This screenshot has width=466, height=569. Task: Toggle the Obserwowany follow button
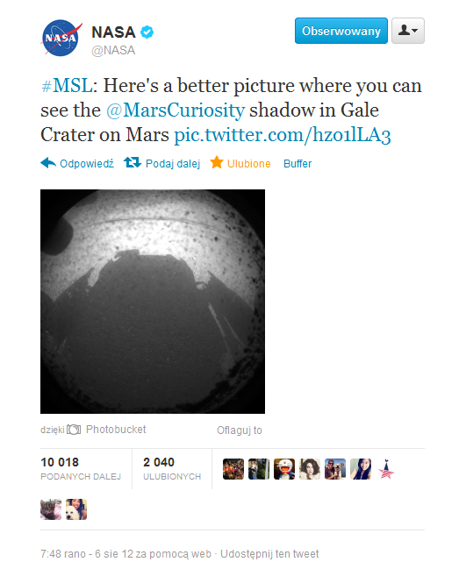click(x=341, y=31)
